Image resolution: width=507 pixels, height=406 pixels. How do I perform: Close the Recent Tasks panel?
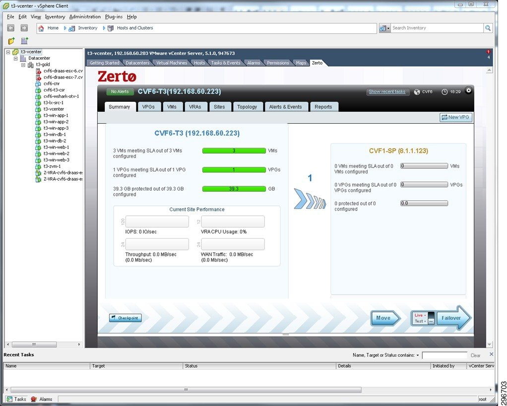[492, 354]
